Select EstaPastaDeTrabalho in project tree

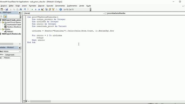(x=14, y=25)
